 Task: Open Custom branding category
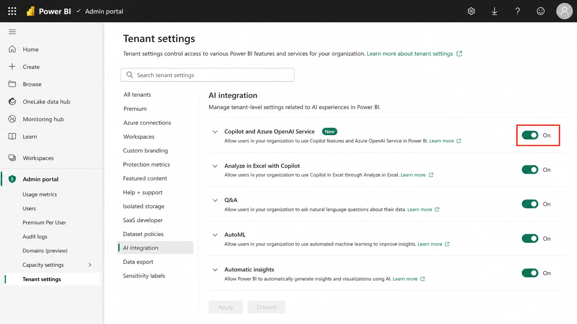click(145, 150)
